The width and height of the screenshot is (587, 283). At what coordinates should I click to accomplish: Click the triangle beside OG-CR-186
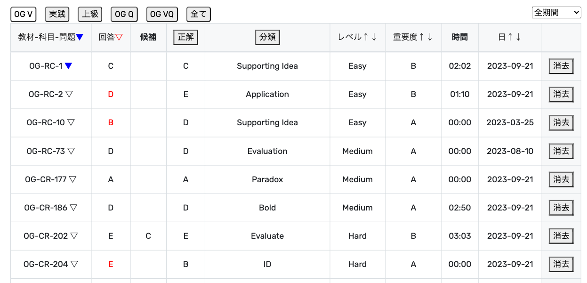[73, 208]
